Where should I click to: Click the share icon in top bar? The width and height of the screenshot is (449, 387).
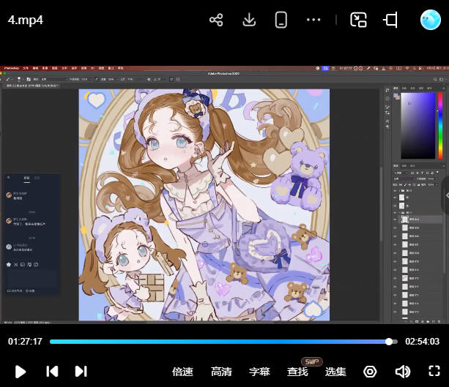click(x=216, y=20)
